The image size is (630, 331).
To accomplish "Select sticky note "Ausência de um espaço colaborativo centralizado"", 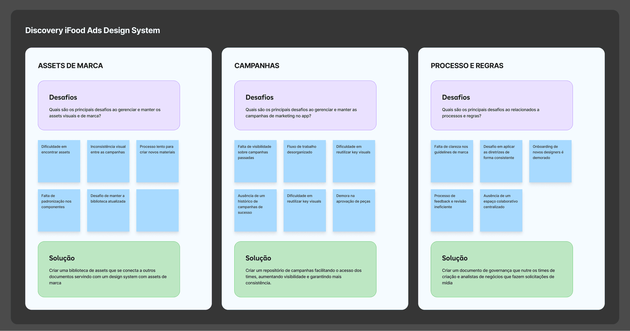I will (x=501, y=211).
